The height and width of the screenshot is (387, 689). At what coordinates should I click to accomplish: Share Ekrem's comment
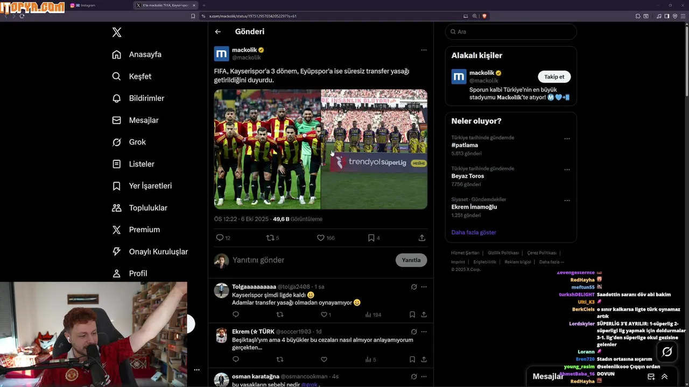424,360
